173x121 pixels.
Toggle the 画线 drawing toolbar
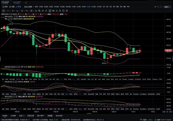pyautogui.click(x=18, y=7)
